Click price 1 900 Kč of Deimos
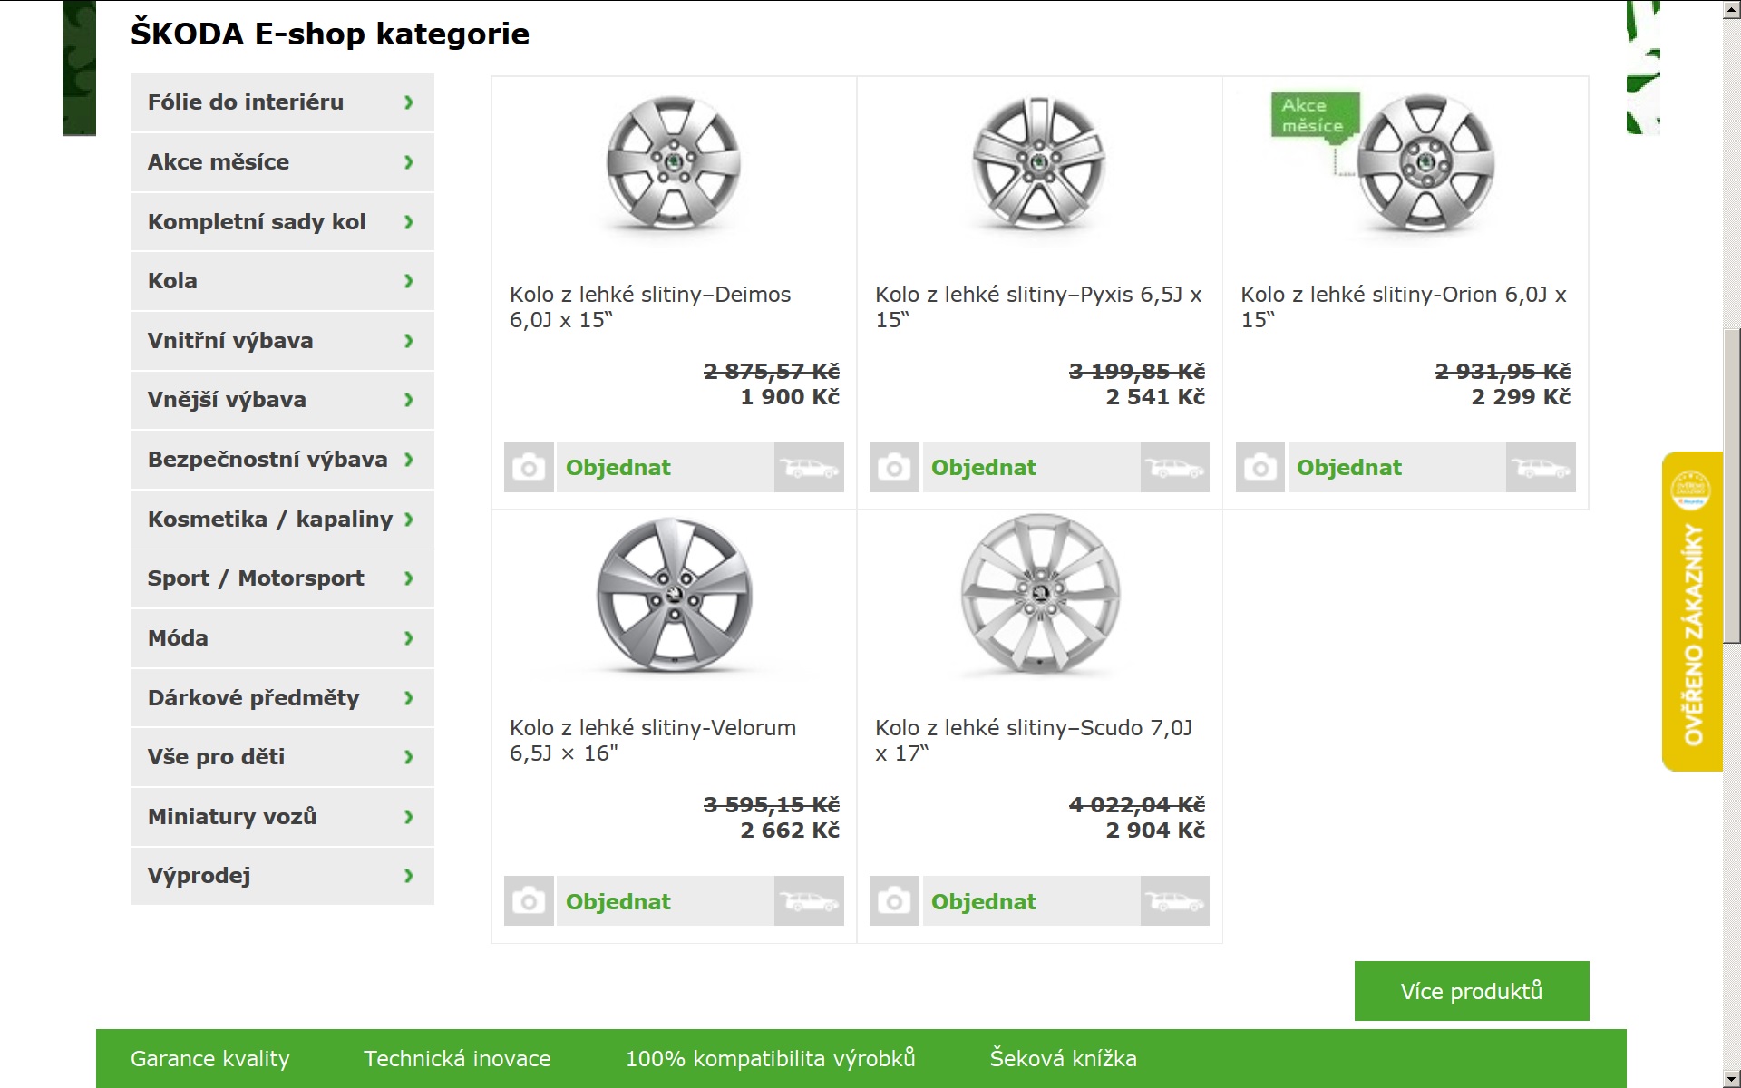Image resolution: width=1741 pixels, height=1088 pixels. click(x=790, y=397)
